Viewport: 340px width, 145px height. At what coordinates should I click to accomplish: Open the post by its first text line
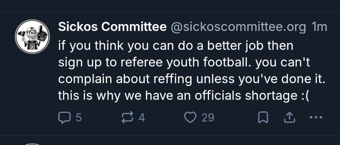click(176, 46)
